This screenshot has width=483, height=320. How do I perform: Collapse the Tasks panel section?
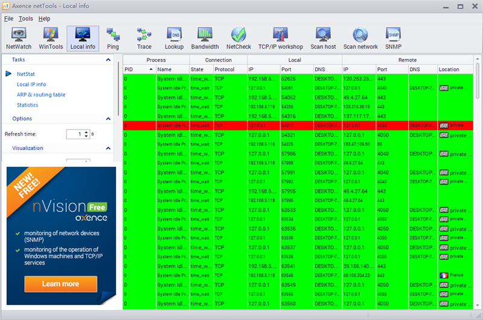(x=108, y=60)
